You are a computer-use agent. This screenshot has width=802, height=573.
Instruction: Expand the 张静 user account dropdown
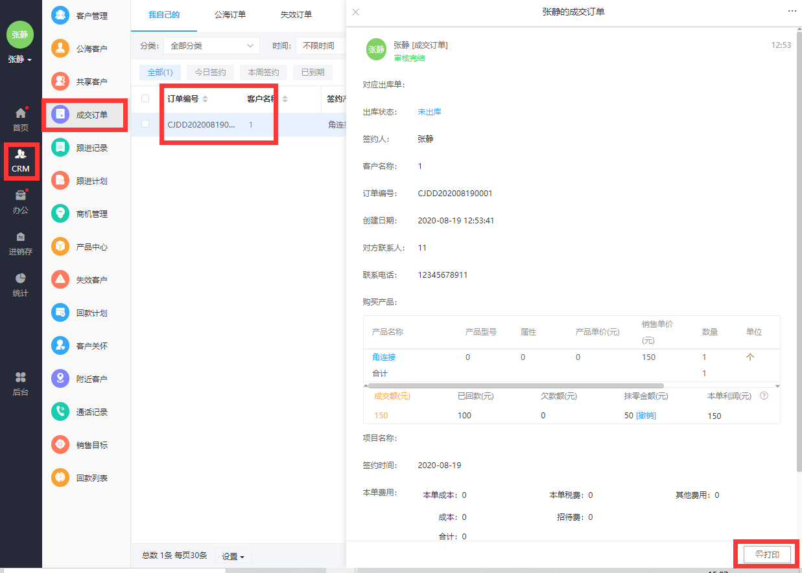pos(20,60)
